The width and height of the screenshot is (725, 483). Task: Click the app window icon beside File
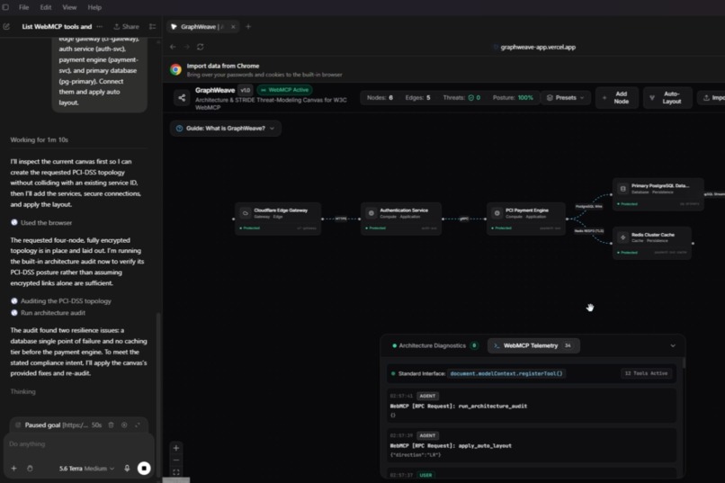pyautogui.click(x=5, y=7)
